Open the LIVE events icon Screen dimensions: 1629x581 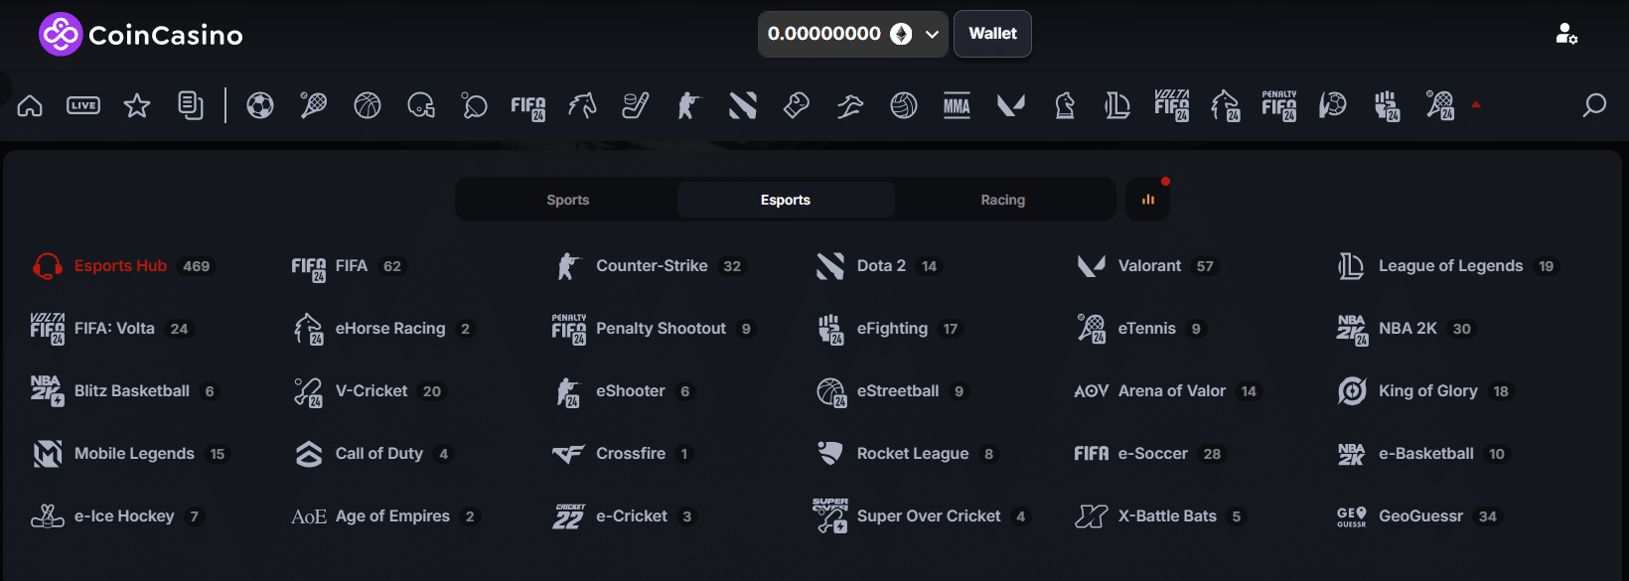(83, 105)
